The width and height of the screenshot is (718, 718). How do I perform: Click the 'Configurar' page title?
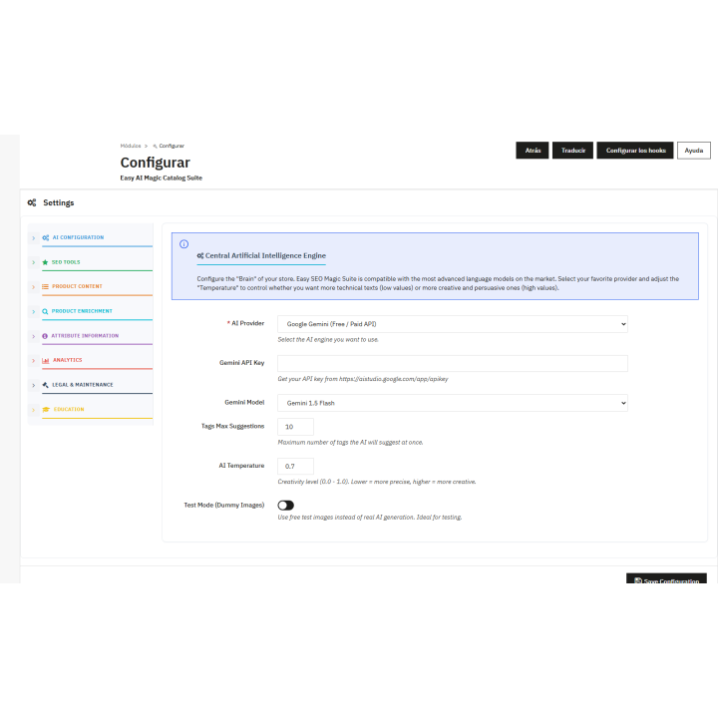[155, 163]
